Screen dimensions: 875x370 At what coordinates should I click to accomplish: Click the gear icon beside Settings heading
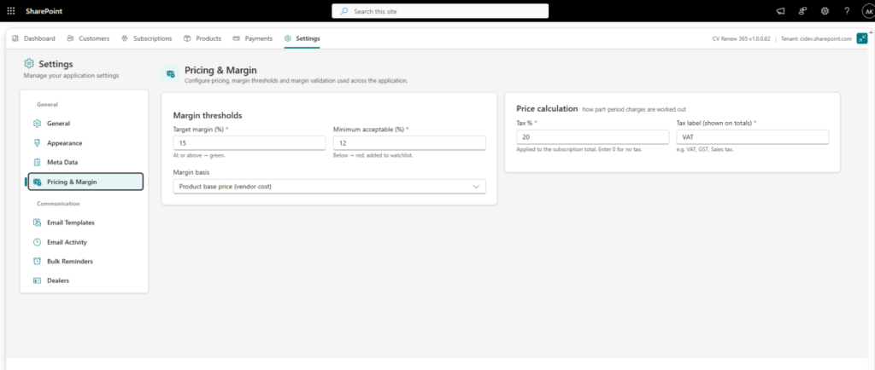(29, 63)
